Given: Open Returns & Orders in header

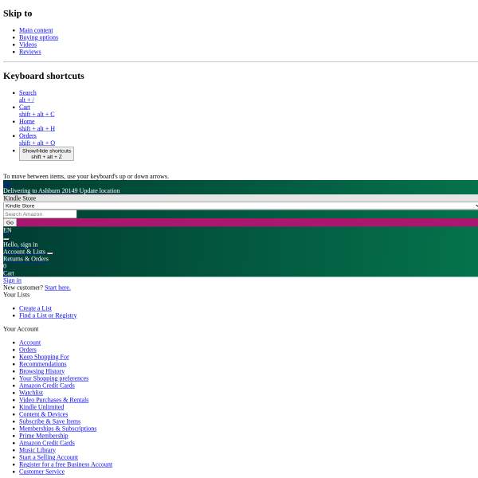Looking at the screenshot, I should pos(25,259).
